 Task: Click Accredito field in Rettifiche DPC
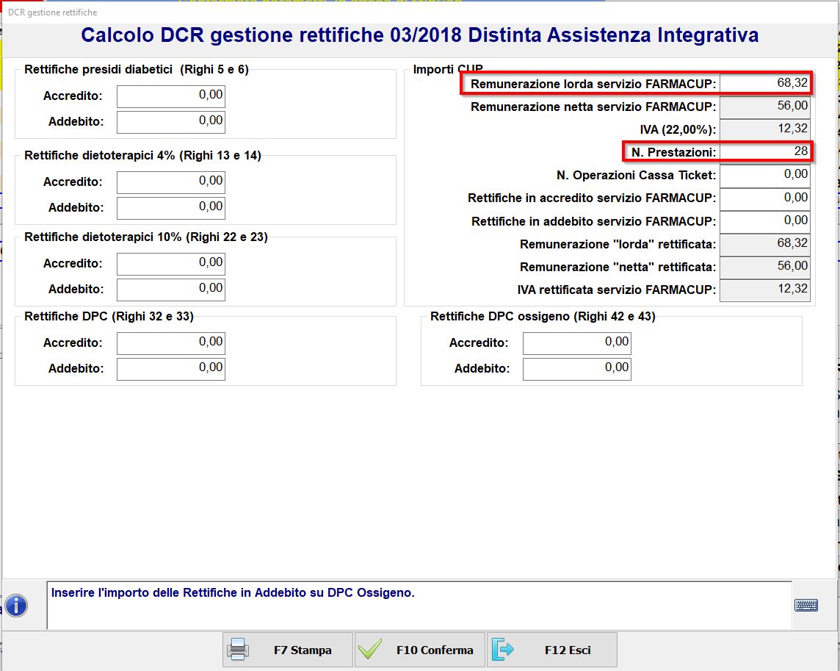[x=170, y=342]
